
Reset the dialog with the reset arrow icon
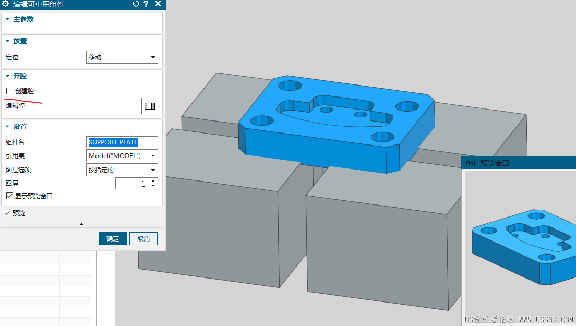[x=136, y=4]
